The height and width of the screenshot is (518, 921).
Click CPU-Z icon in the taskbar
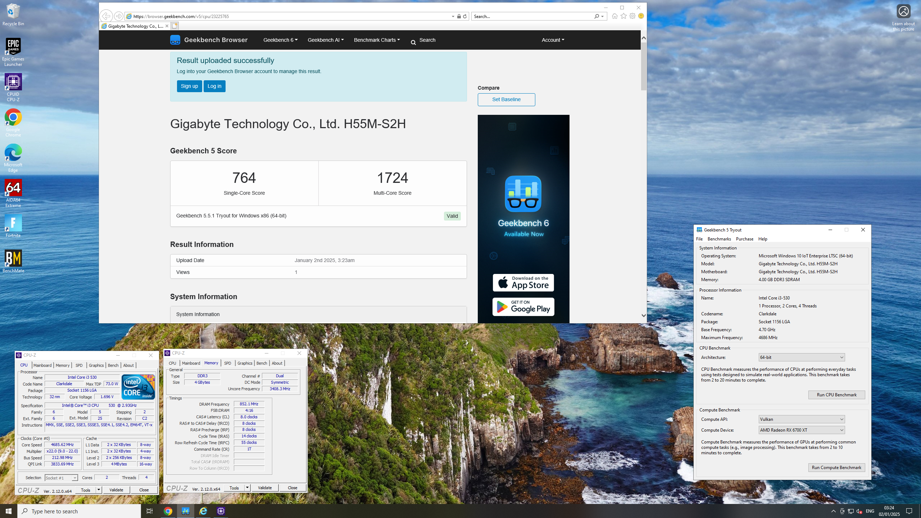click(221, 511)
